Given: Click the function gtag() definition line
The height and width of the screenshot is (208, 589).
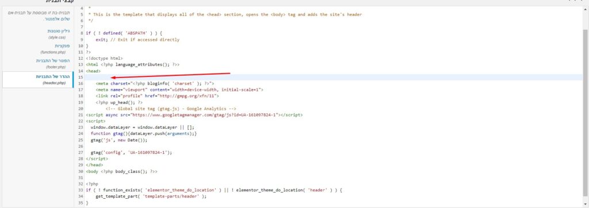Looking at the screenshot, I should pyautogui.click(x=143, y=134).
